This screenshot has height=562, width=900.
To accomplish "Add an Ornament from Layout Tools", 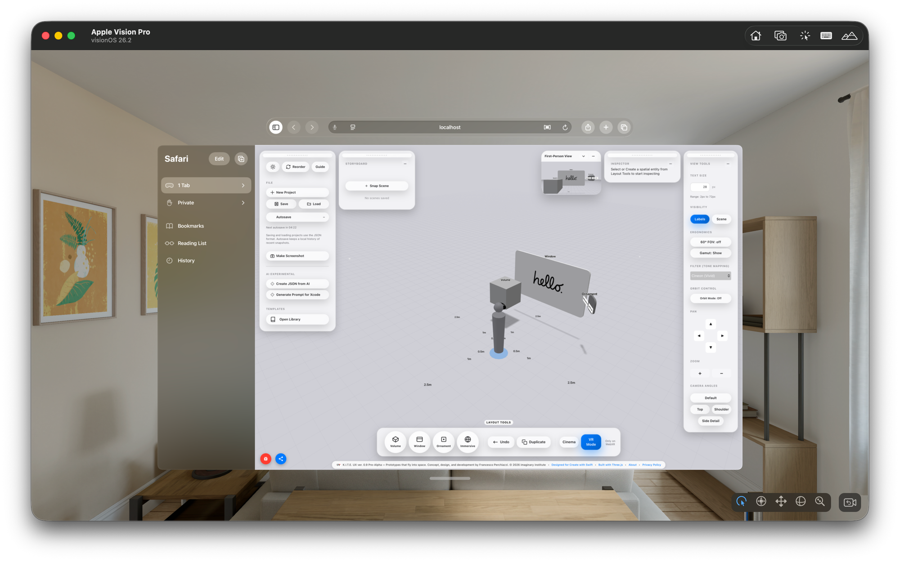I will coord(443,442).
